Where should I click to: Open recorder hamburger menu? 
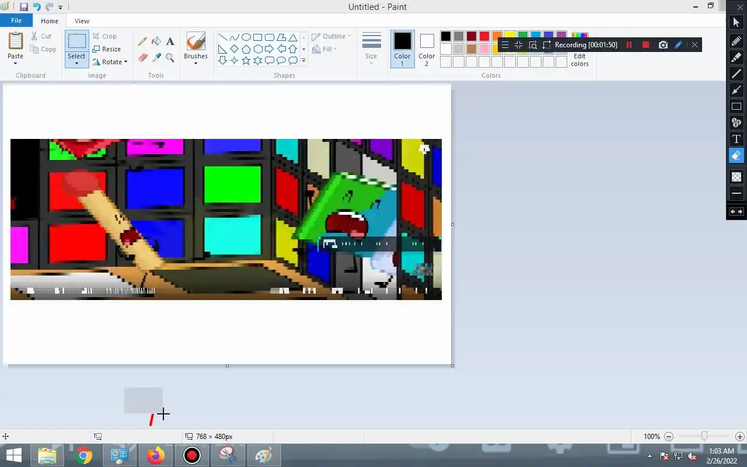pyautogui.click(x=505, y=45)
